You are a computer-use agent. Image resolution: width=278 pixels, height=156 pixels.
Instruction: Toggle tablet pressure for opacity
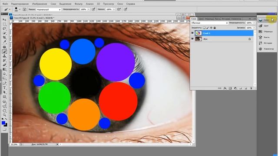pyautogui.click(x=94, y=10)
